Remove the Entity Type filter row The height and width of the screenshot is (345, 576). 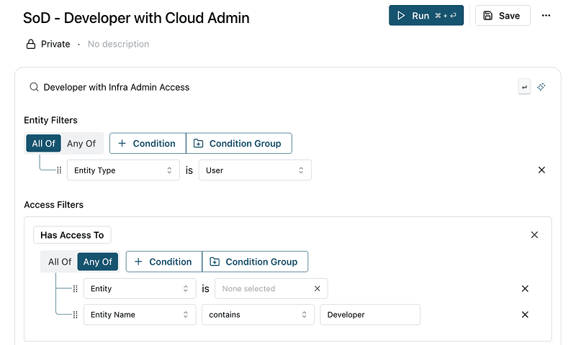[x=541, y=170]
